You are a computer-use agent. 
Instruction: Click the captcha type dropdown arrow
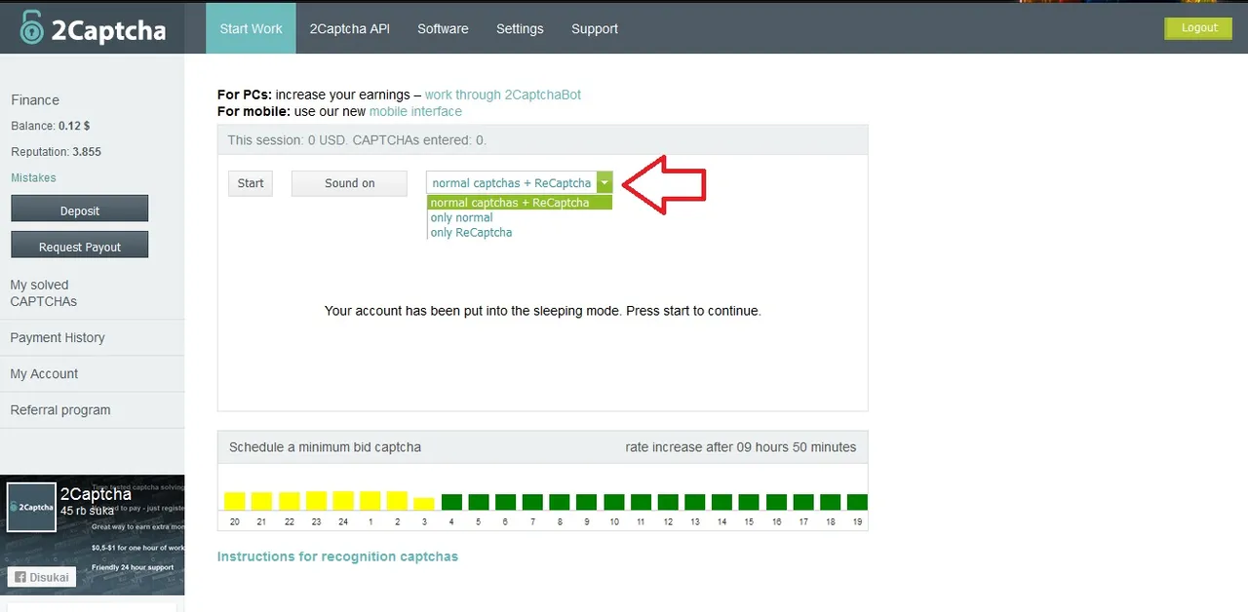pos(604,182)
